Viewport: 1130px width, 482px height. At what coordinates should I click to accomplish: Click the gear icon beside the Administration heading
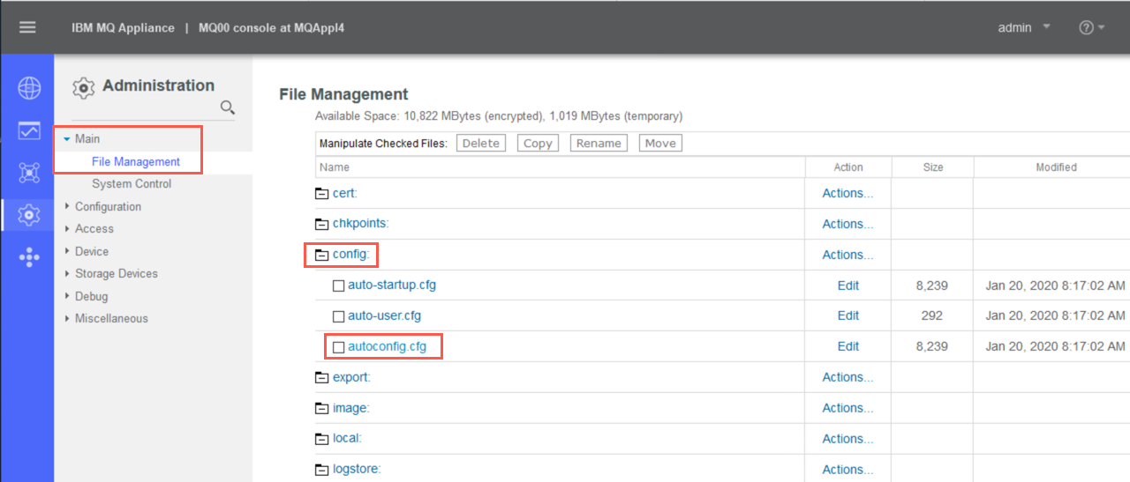(83, 87)
